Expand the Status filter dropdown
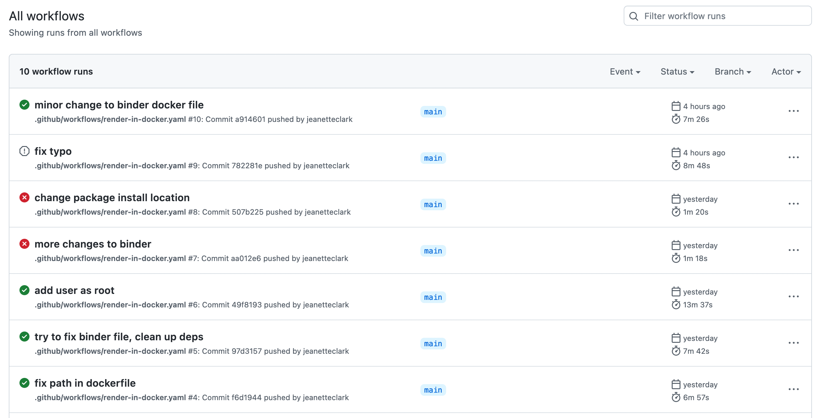The image size is (827, 418). point(677,71)
